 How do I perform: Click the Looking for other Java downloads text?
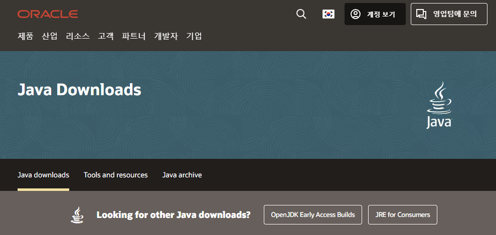pos(174,215)
